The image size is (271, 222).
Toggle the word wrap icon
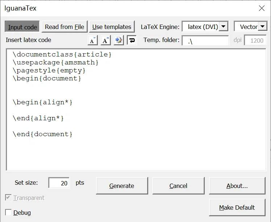(132, 40)
